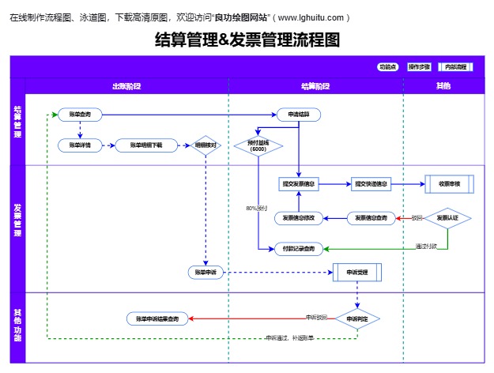
Task: Click the 良功绘图网站 name in top line
Action: click(241, 17)
